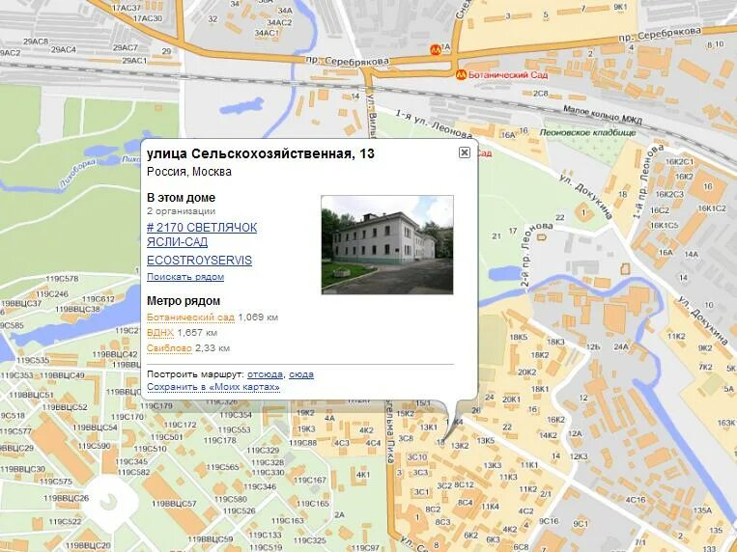Click the Малое кольцо МЖД railway label
Image resolution: width=737 pixels, height=552 pixels.
[x=602, y=115]
